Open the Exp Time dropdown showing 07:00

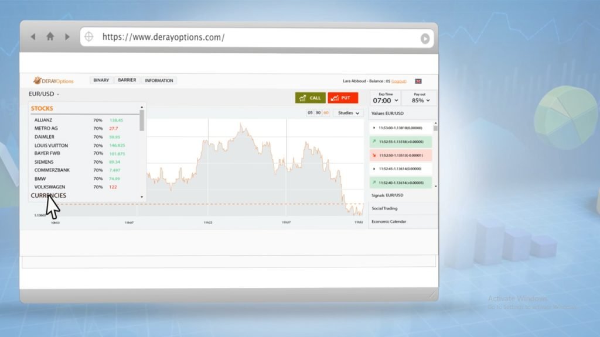tap(384, 99)
